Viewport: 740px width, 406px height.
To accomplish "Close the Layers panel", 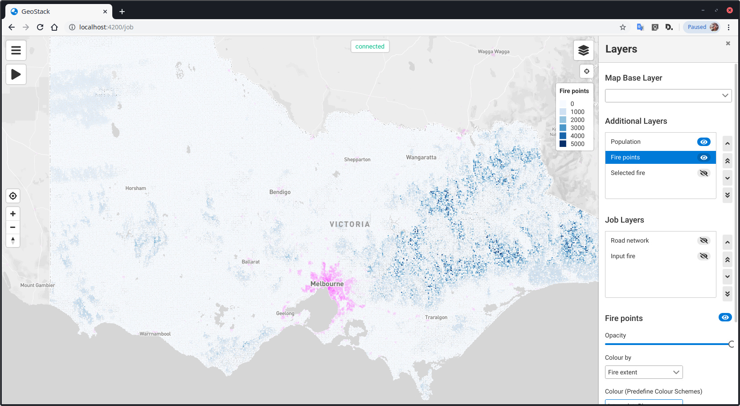I will [728, 43].
